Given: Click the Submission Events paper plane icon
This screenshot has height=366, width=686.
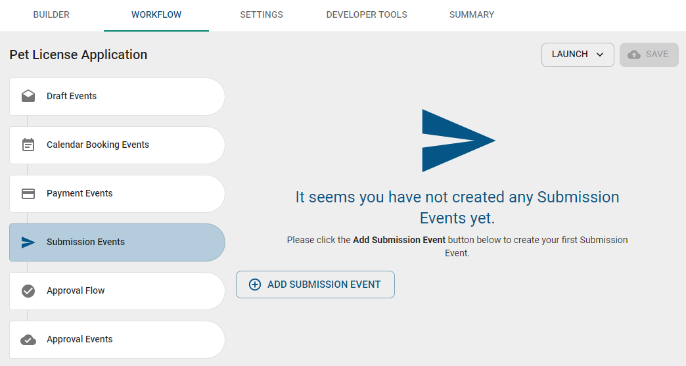Looking at the screenshot, I should coord(28,242).
